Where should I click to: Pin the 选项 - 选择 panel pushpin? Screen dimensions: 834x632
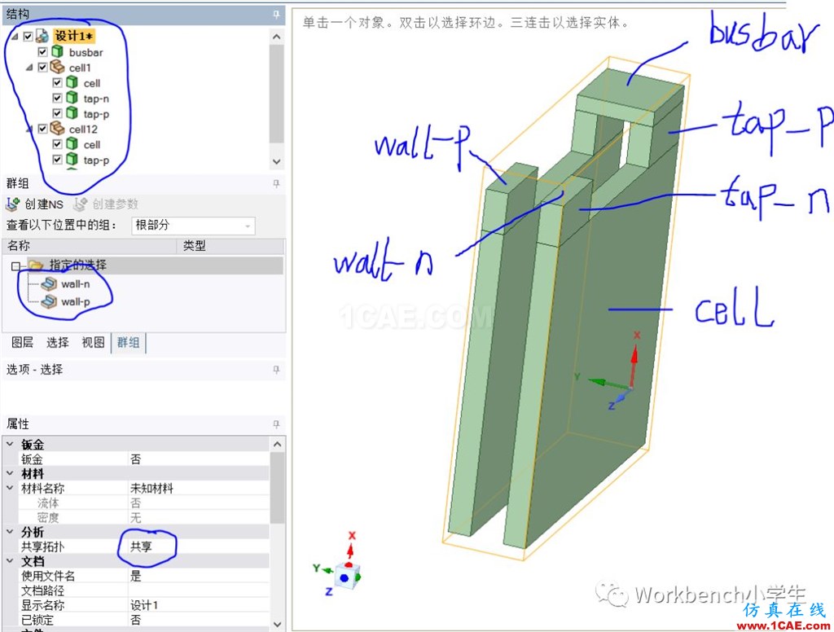(276, 369)
